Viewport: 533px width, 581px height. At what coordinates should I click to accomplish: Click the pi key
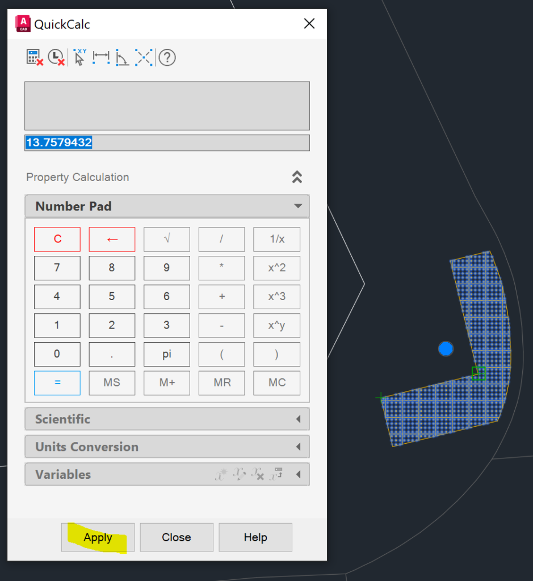[167, 354]
